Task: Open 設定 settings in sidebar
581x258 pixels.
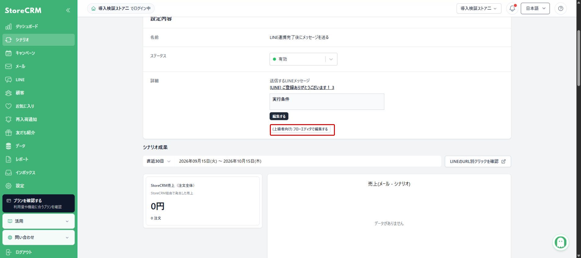Action: coord(38,186)
